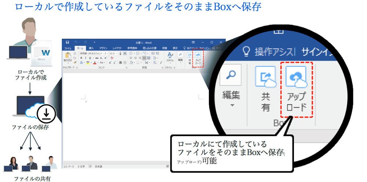Click the clear formatting eraser icon
The image size is (367, 182).
112,58
